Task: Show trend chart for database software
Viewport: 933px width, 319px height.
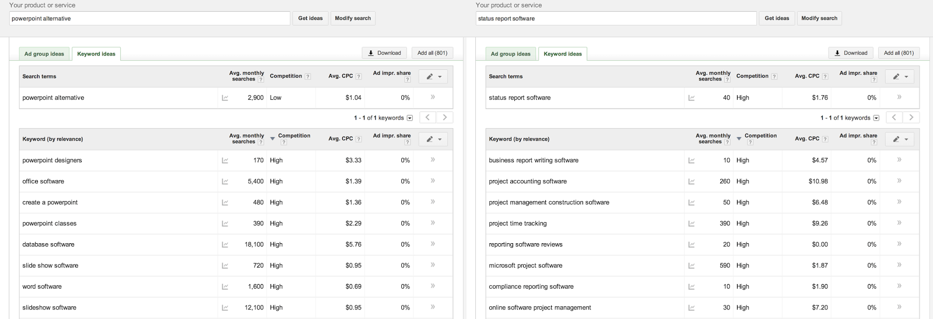Action: pyautogui.click(x=225, y=245)
